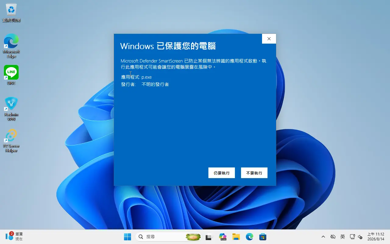The image size is (390, 244).
Task: Click the taskbar 搜尋 search box
Action: click(168, 237)
